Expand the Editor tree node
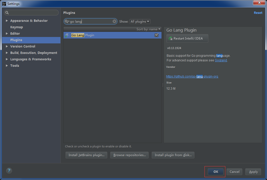Screen dimensions: 267x180 [x=7, y=33]
